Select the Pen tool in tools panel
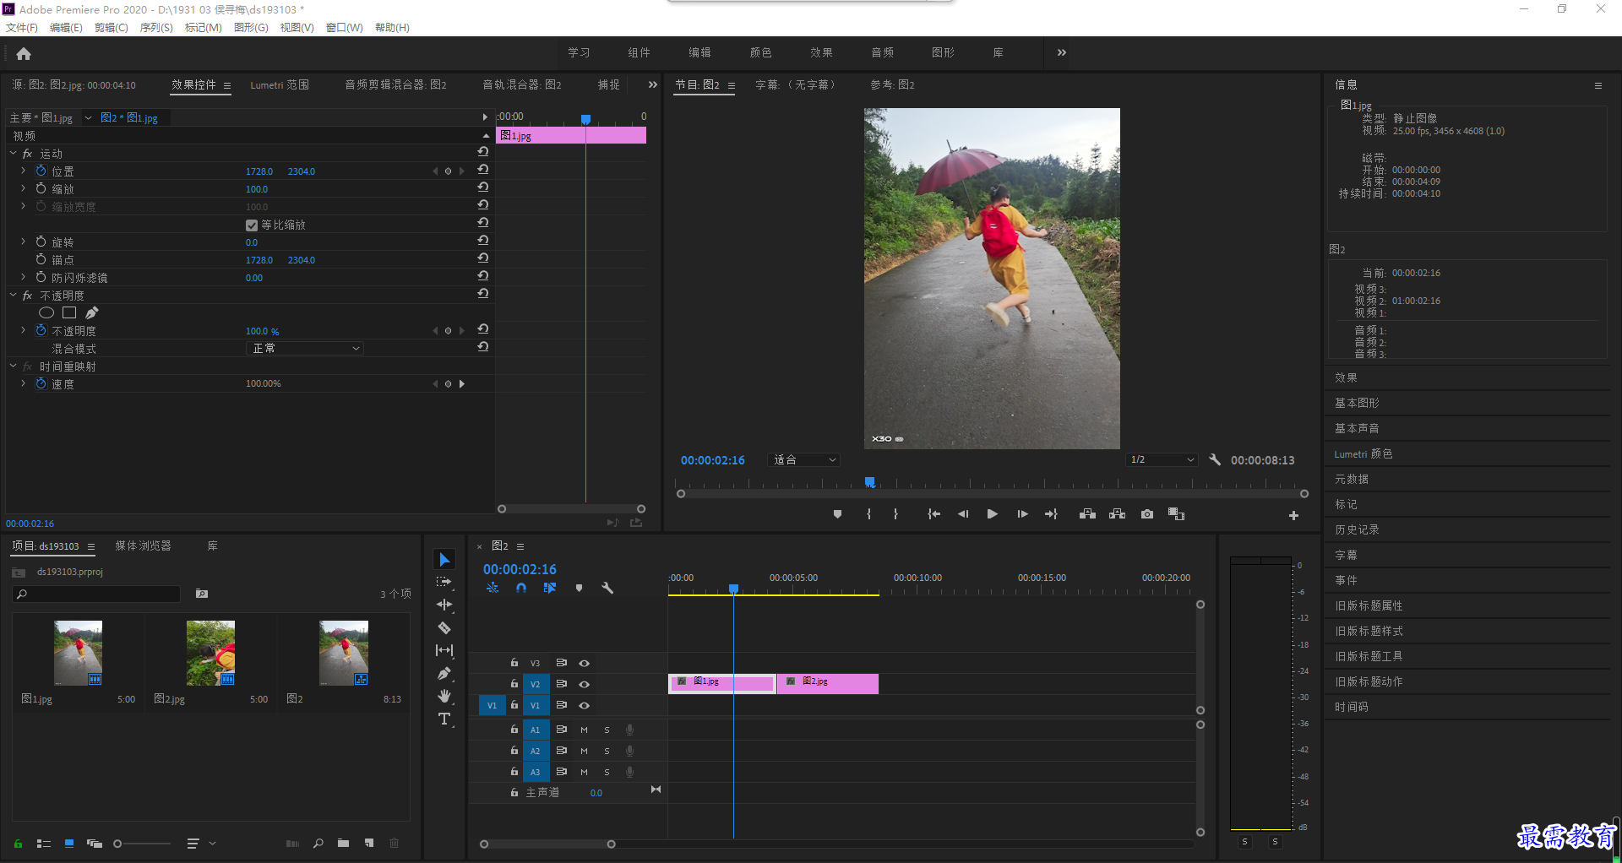 coord(444,673)
